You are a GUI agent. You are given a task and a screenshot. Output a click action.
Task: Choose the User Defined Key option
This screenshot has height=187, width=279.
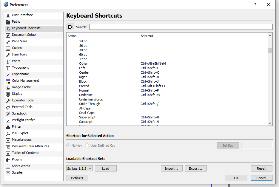click(87, 146)
